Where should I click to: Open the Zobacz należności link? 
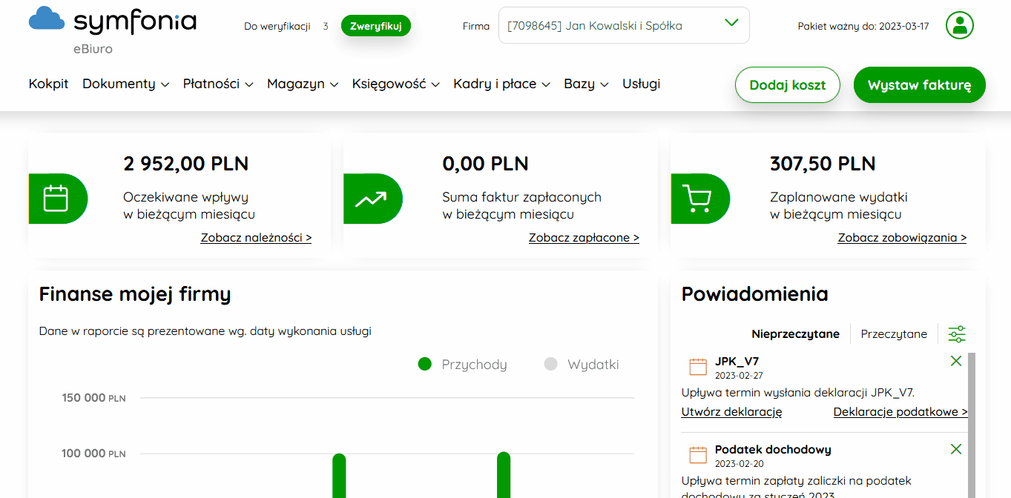pos(256,238)
